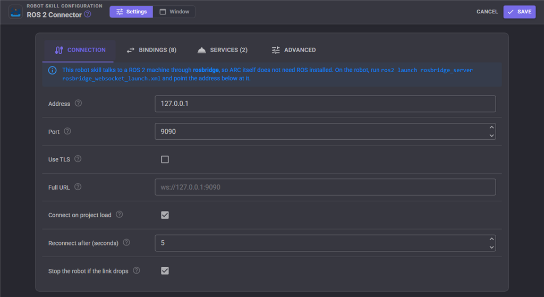Image resolution: width=544 pixels, height=297 pixels.
Task: Click the info icon in the blue banner
Action: pyautogui.click(x=53, y=71)
